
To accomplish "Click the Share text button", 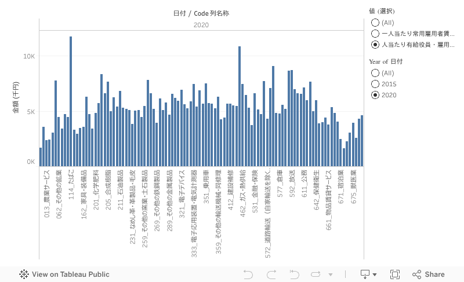I will [434, 274].
